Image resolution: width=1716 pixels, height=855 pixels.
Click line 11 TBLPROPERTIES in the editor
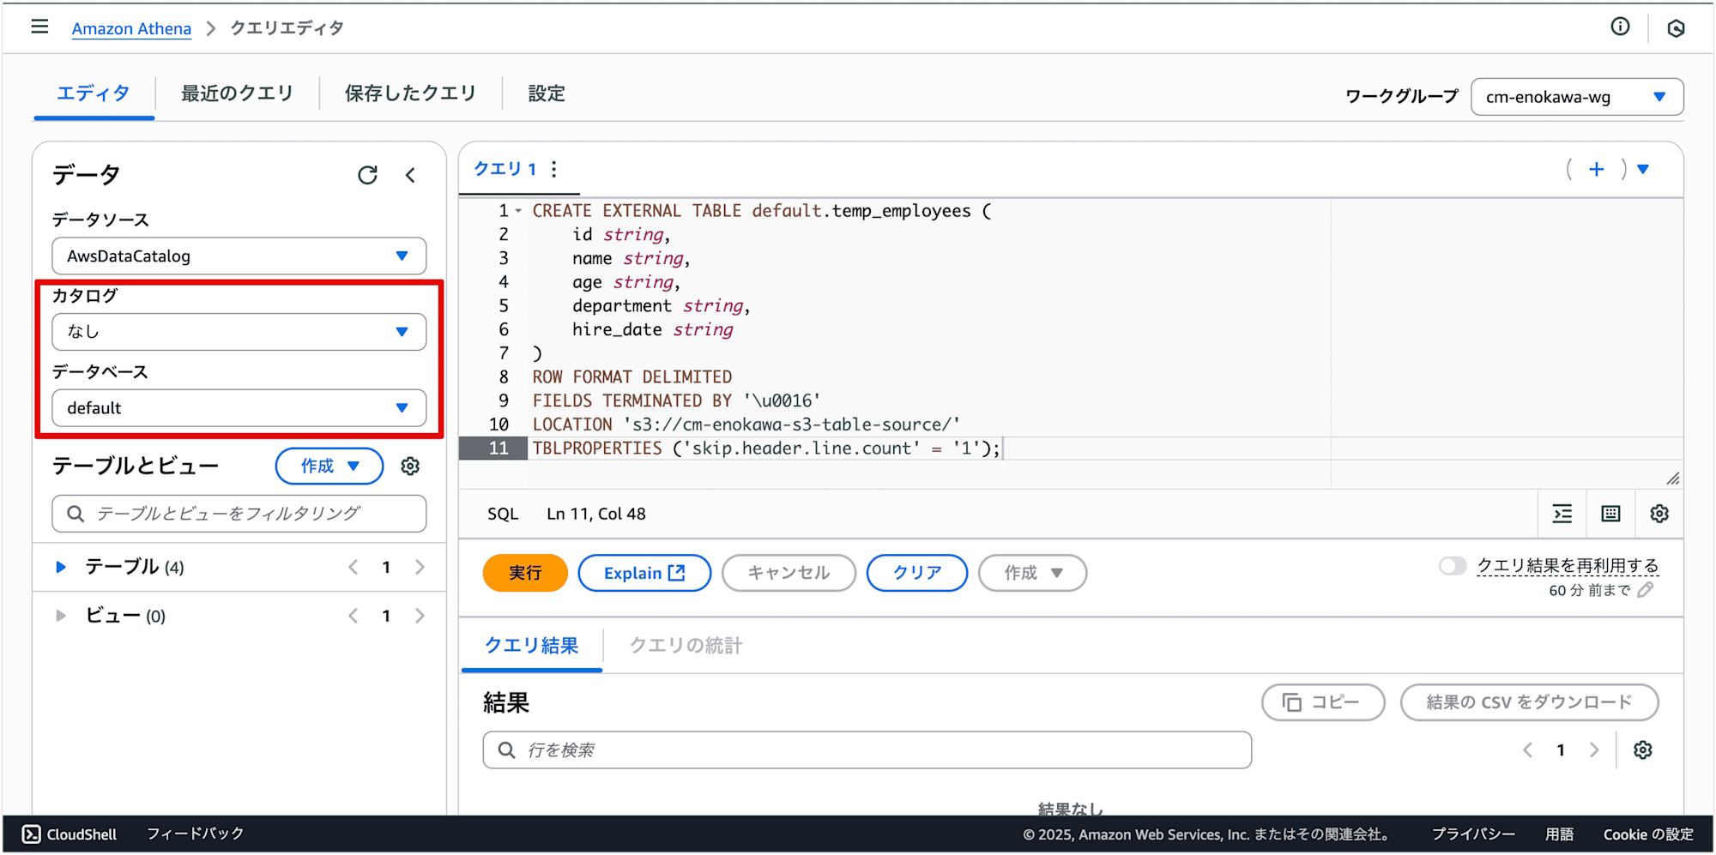click(766, 449)
